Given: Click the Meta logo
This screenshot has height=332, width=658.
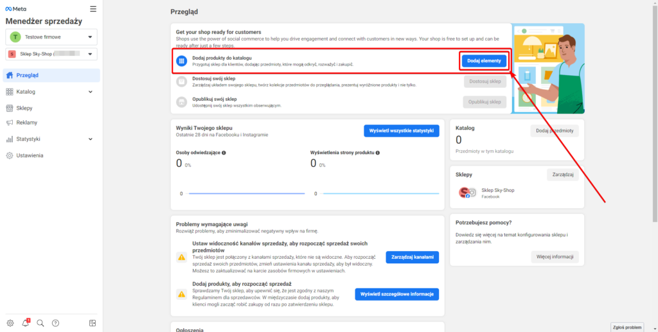Looking at the screenshot, I should 15,9.
